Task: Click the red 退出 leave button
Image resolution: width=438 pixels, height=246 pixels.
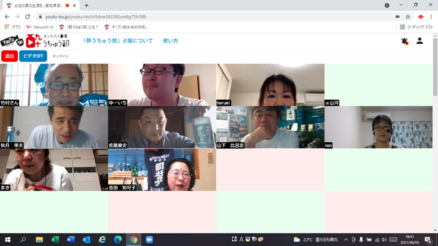Action: 10,56
